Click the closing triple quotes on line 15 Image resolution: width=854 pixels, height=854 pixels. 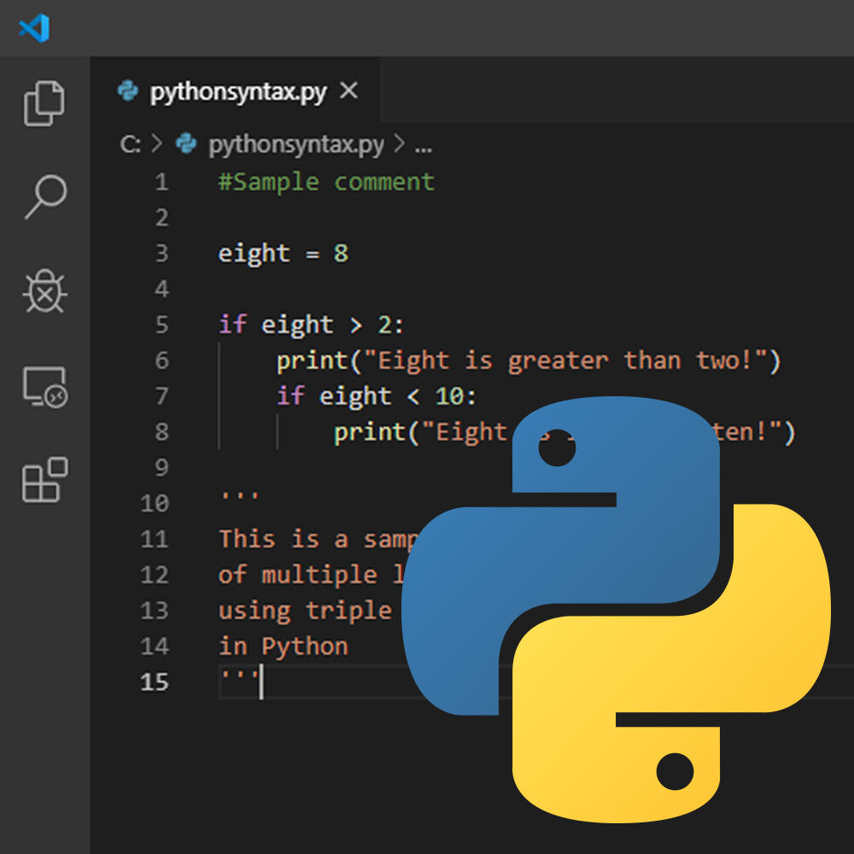[239, 676]
